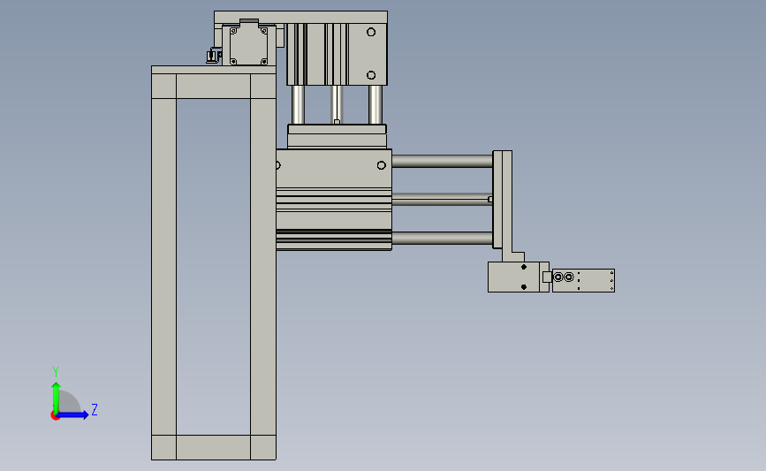Select the stepper motor square face

coord(248,45)
